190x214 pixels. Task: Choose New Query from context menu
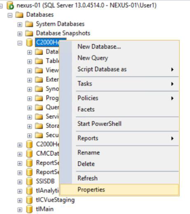click(x=119, y=58)
